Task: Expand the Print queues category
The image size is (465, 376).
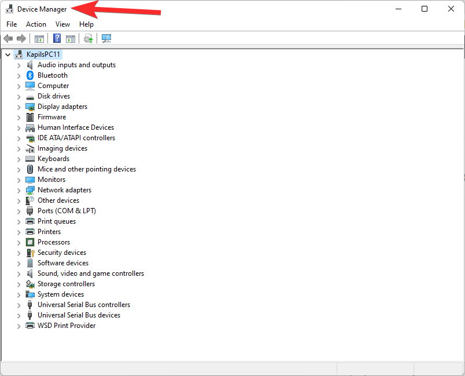Action: [19, 222]
